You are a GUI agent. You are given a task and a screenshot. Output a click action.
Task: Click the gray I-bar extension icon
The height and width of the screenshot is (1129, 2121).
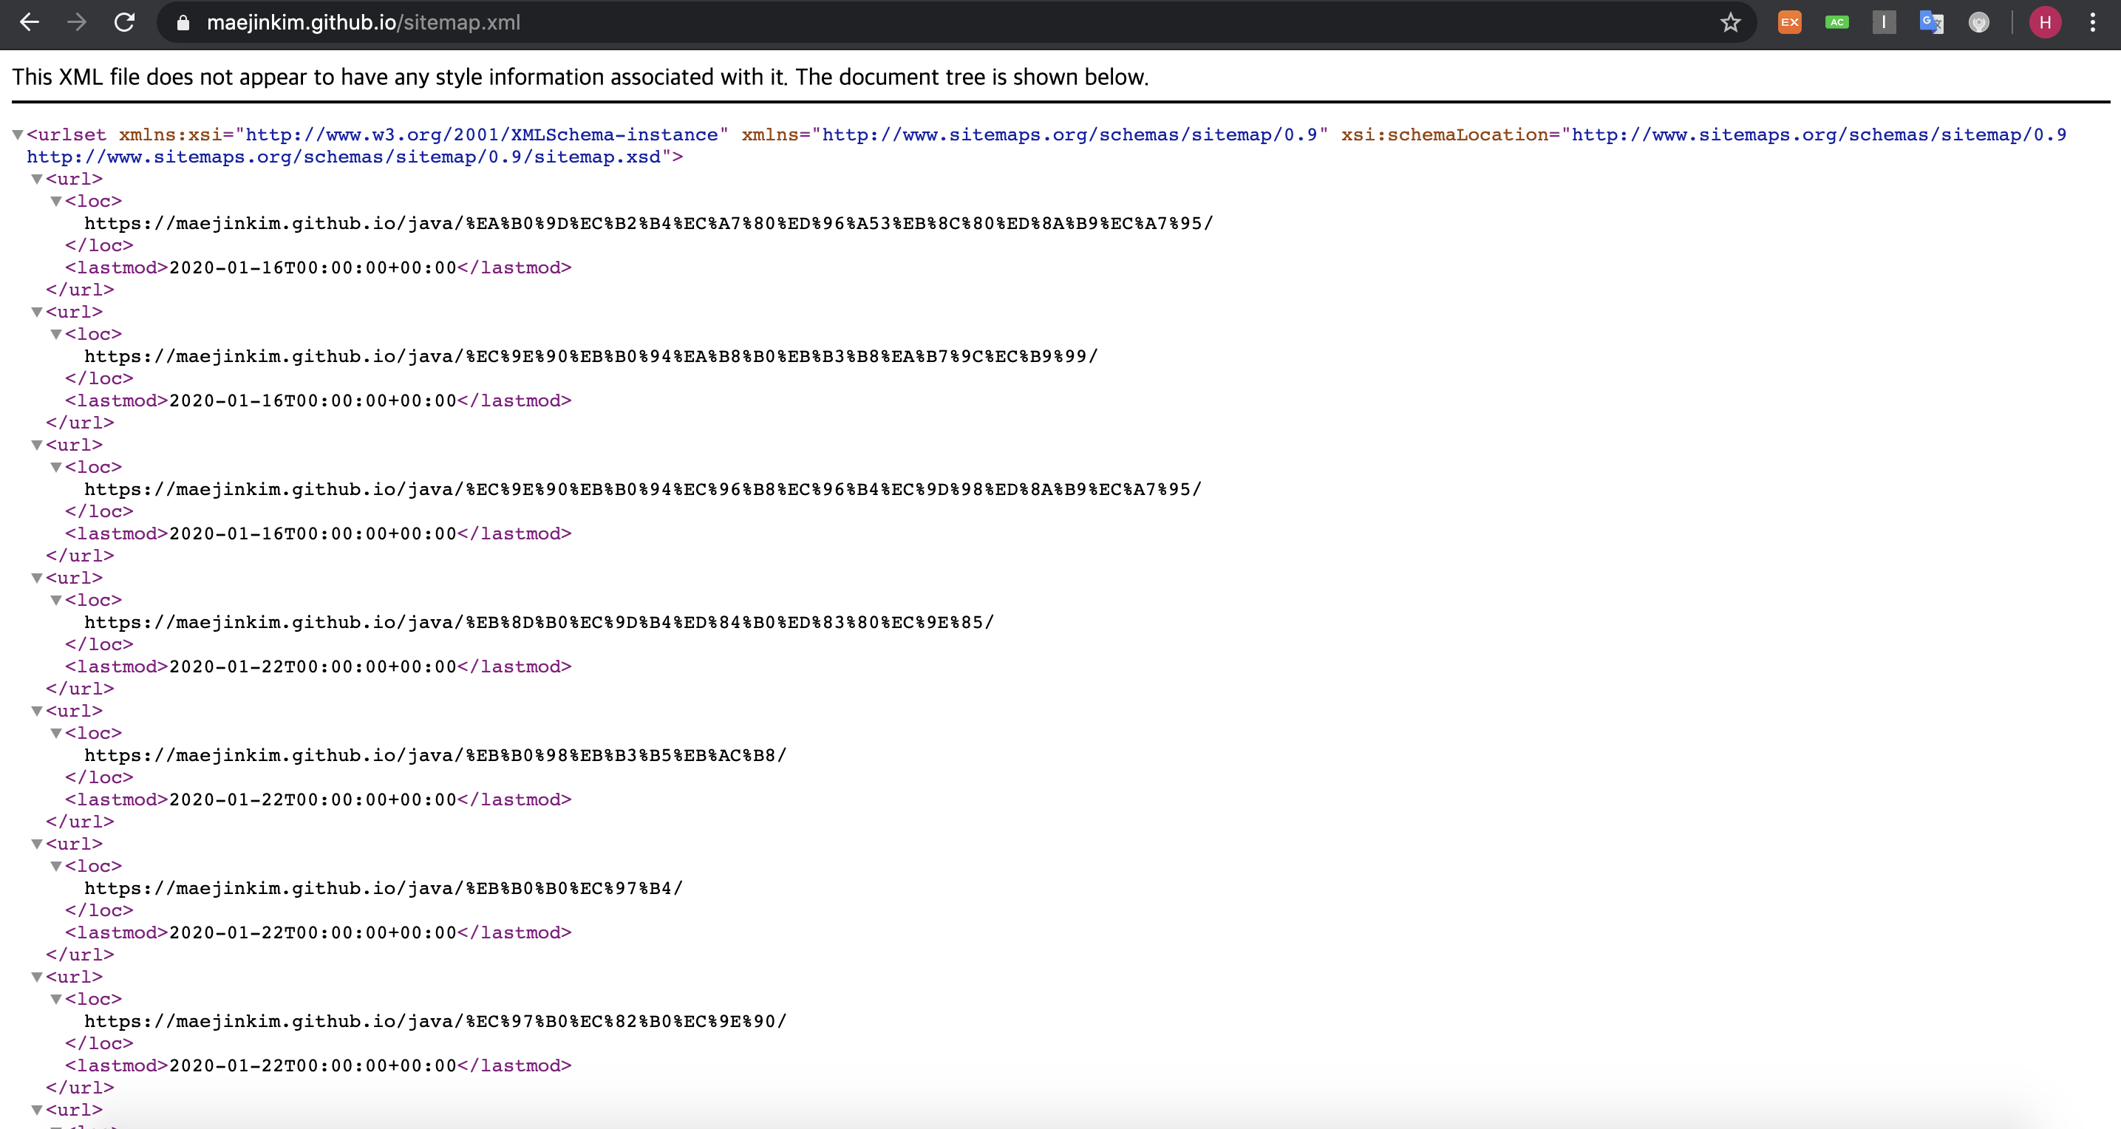[1884, 22]
